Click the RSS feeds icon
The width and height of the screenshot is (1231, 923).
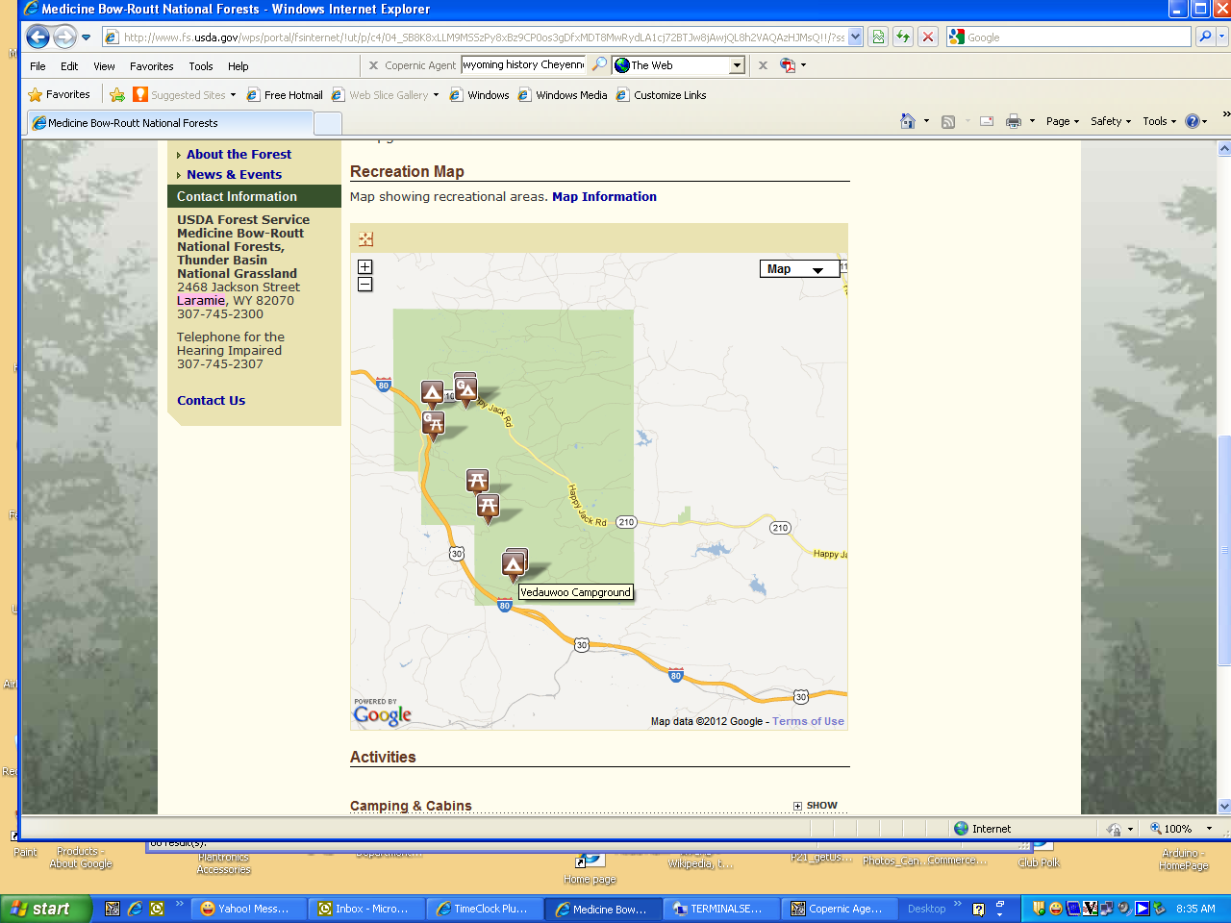[948, 121]
